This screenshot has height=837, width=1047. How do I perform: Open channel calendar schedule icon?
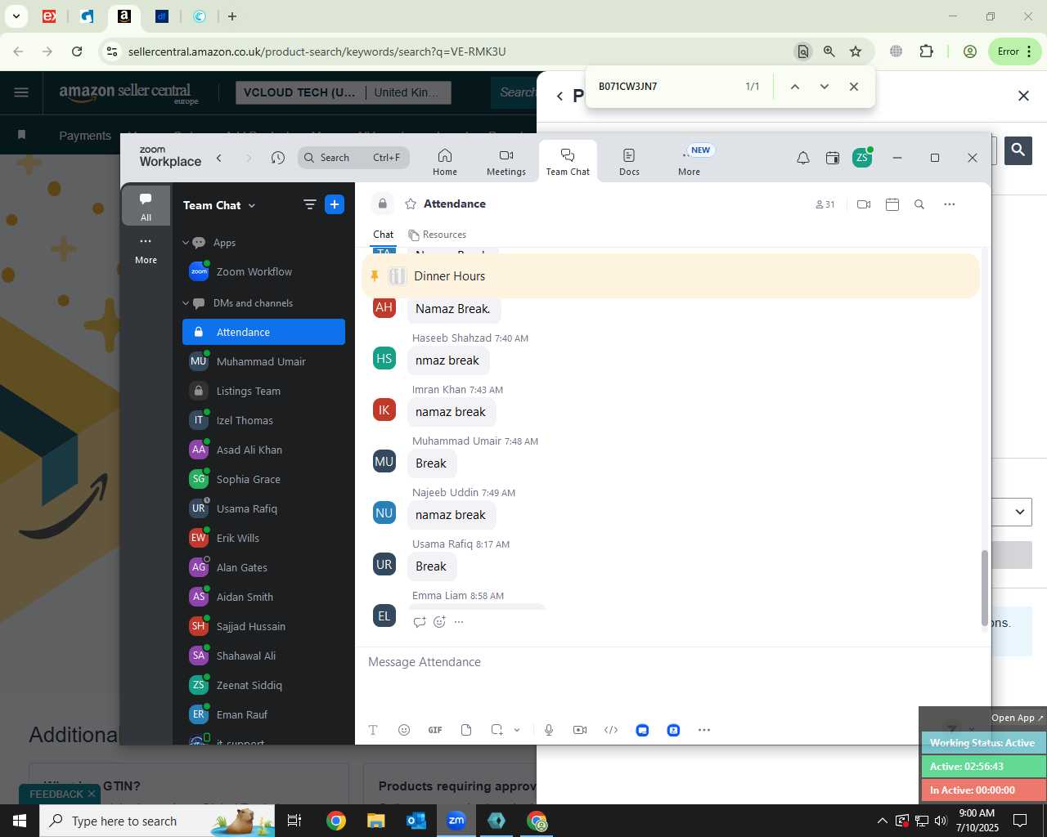[892, 204]
